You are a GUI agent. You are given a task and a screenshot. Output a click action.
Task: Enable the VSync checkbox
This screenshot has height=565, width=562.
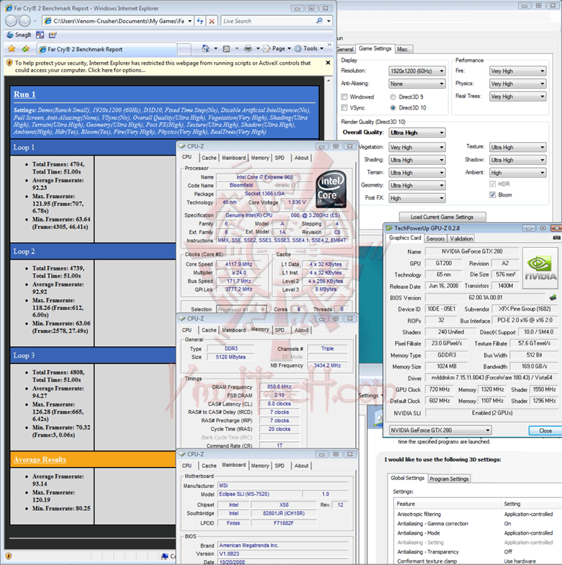point(344,107)
